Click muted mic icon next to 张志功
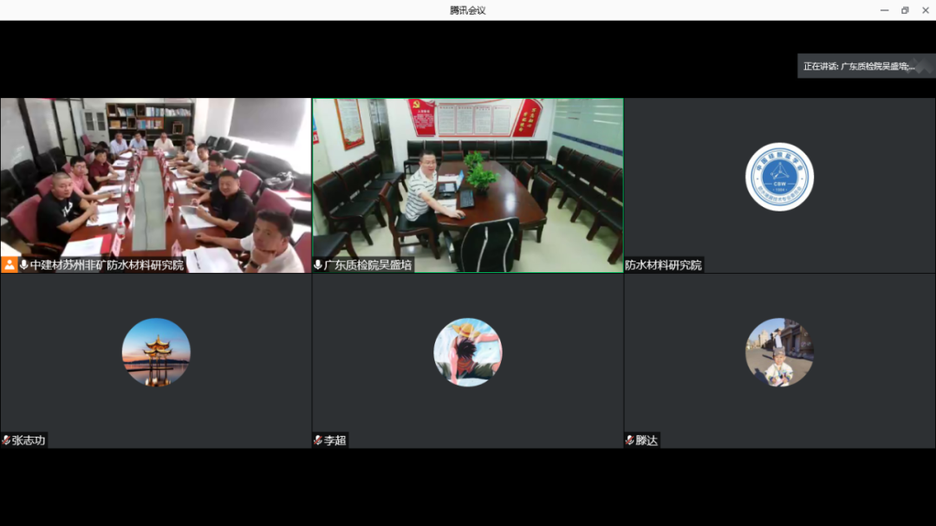This screenshot has height=526, width=936. (x=6, y=440)
